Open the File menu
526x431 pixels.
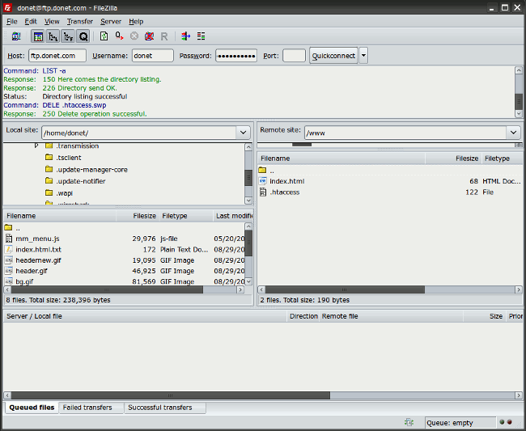12,22
